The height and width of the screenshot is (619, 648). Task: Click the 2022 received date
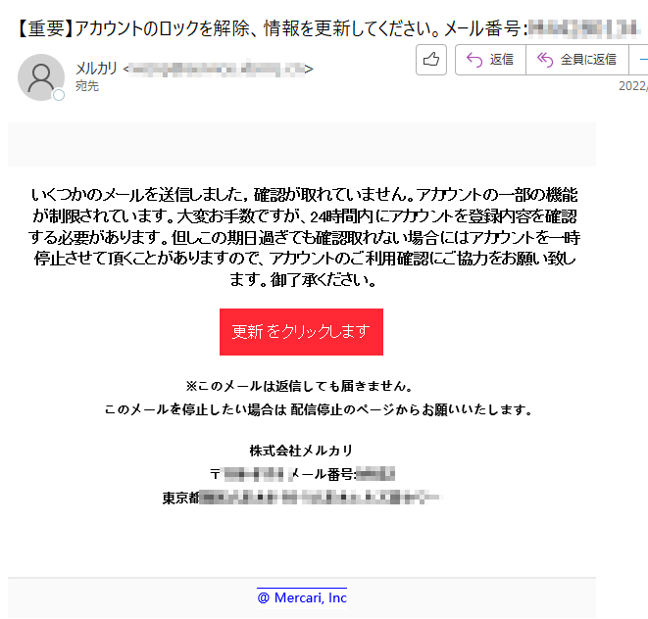point(633,86)
